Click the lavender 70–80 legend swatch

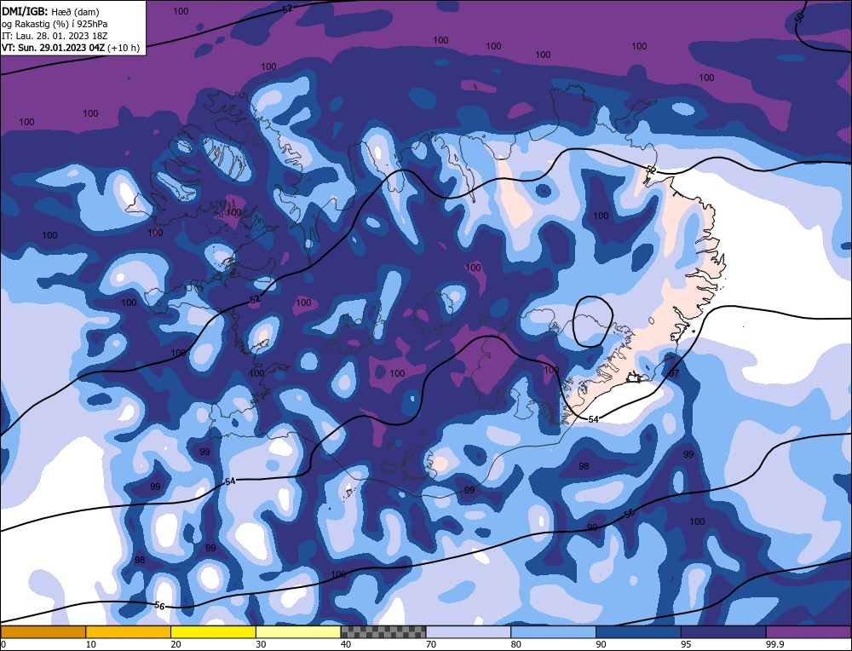pyautogui.click(x=469, y=632)
